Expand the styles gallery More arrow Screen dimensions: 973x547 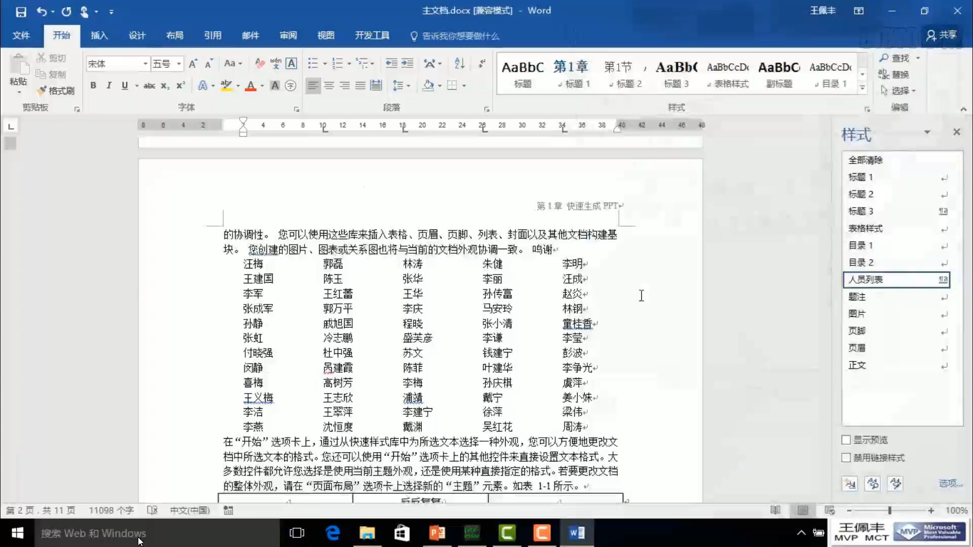pos(863,88)
